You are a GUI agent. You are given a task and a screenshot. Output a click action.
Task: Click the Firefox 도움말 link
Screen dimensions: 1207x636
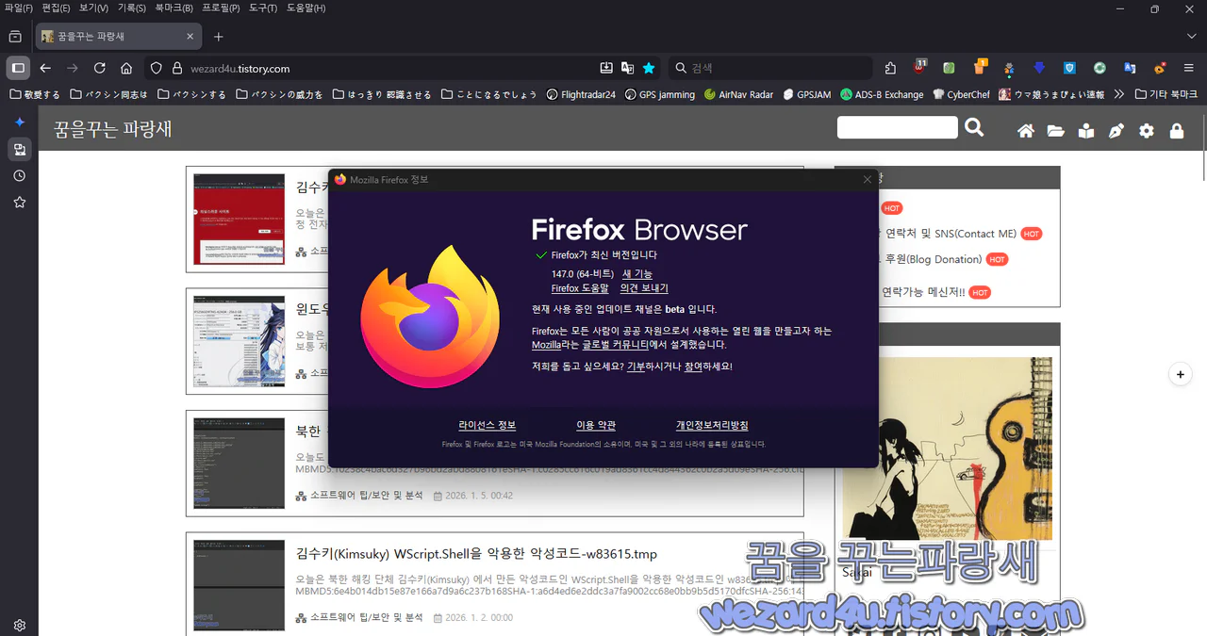tap(579, 287)
